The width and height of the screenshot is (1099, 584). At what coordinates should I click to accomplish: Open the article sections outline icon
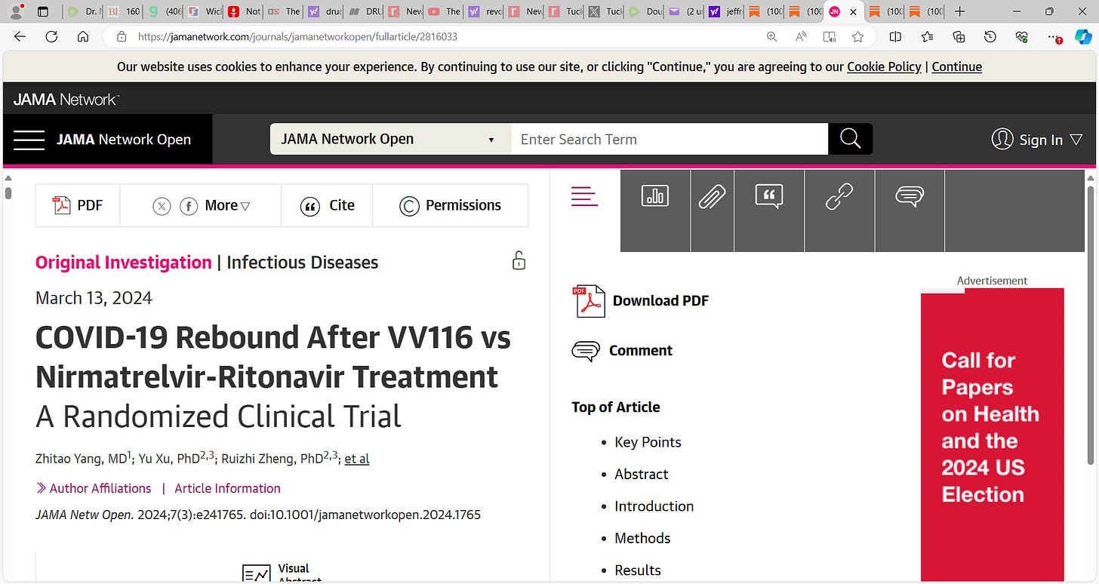point(584,197)
